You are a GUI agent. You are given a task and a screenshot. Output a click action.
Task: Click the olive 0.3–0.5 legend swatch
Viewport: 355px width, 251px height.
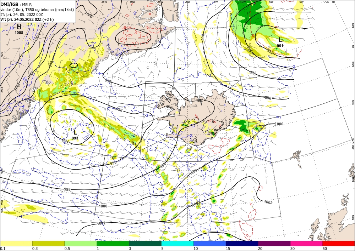pyautogui.click(x=48, y=243)
